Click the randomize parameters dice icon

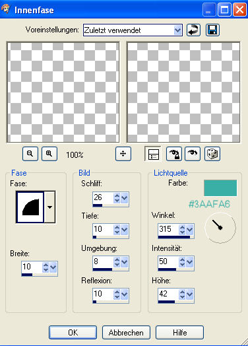click(212, 154)
